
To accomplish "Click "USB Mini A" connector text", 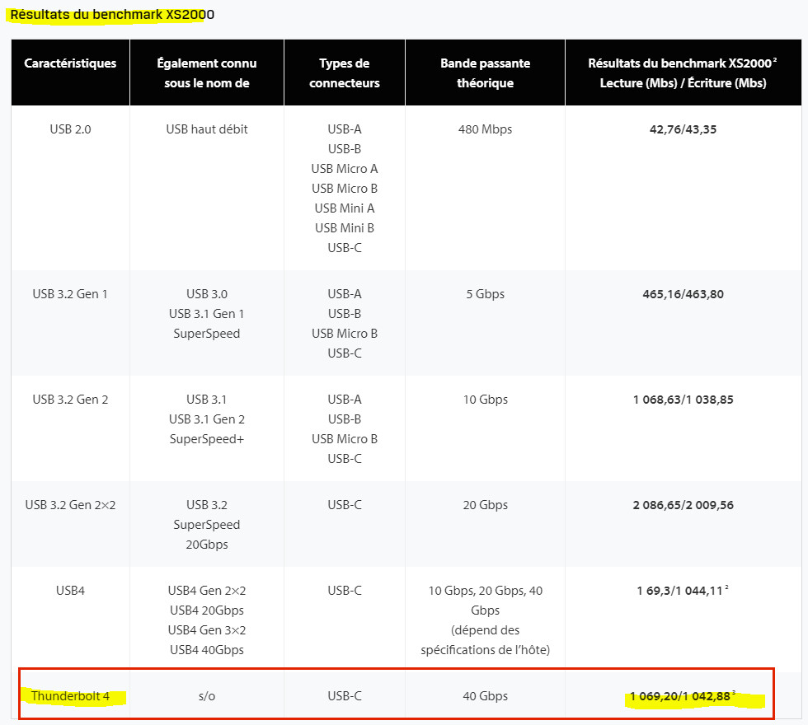I will (x=345, y=208).
